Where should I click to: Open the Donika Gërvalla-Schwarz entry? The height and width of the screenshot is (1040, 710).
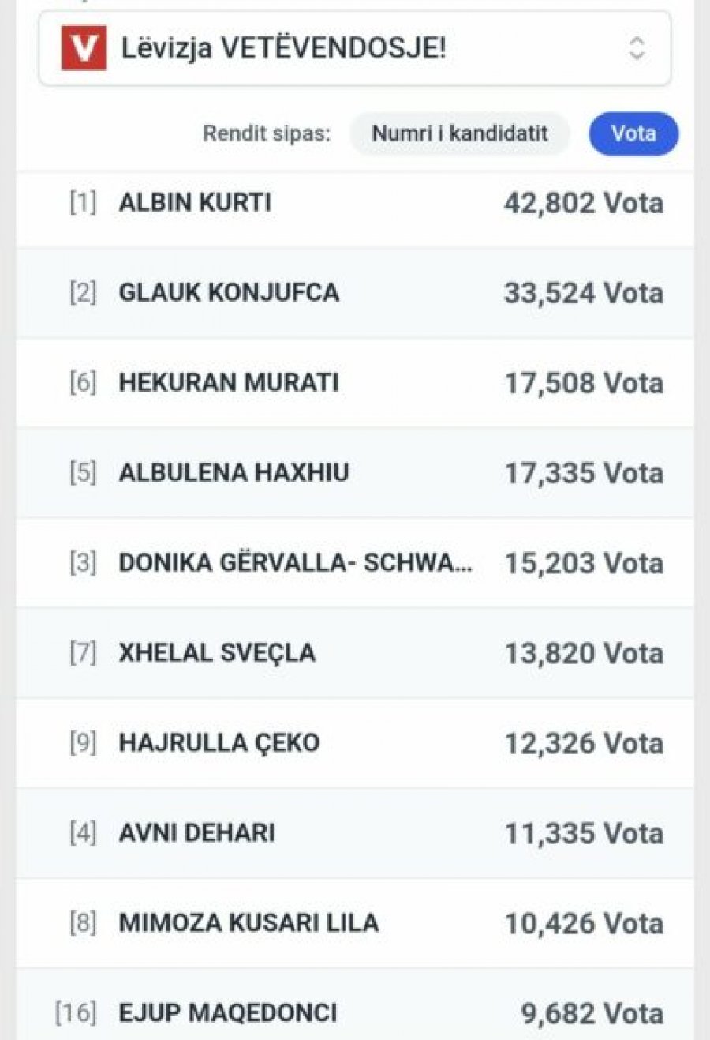296,563
